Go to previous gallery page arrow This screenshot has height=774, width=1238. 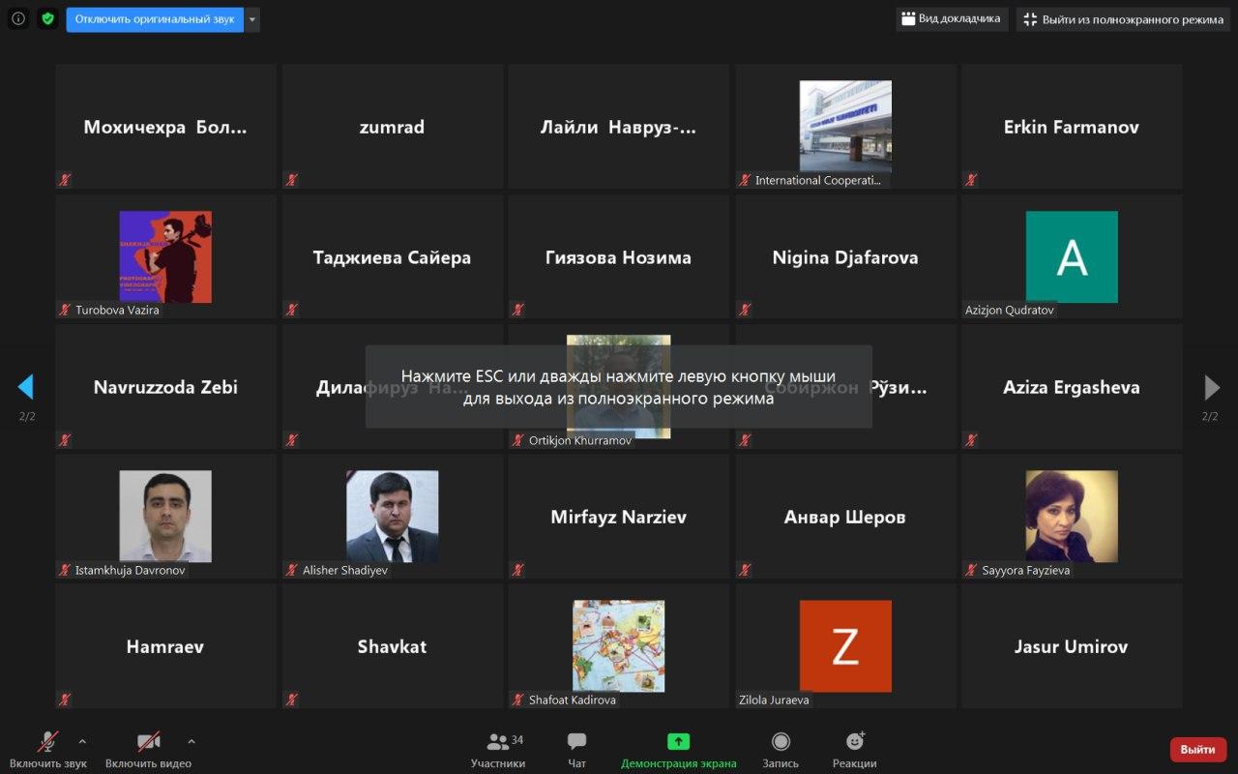tap(26, 387)
